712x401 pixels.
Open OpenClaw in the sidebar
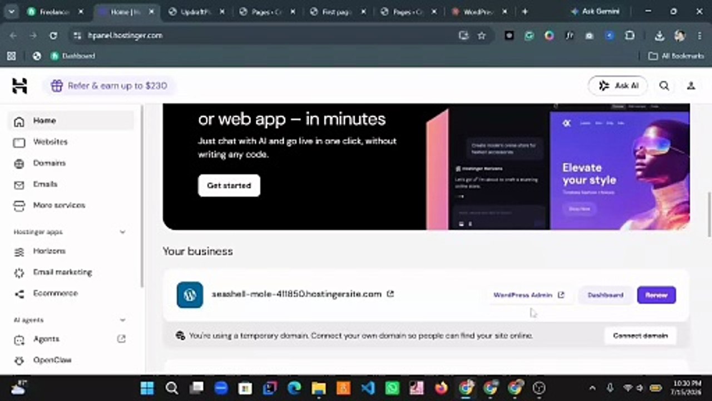pyautogui.click(x=71, y=360)
